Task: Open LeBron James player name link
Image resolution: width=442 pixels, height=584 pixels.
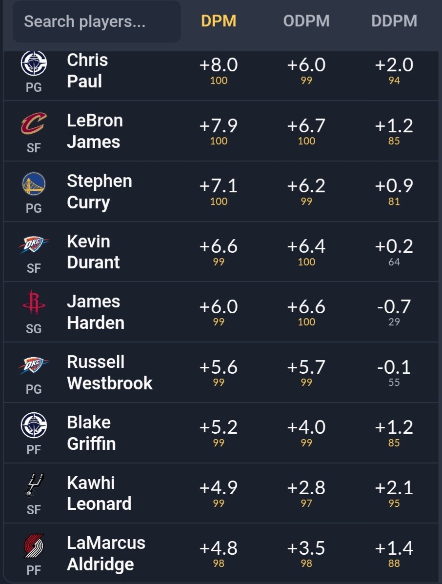Action: tap(95, 131)
